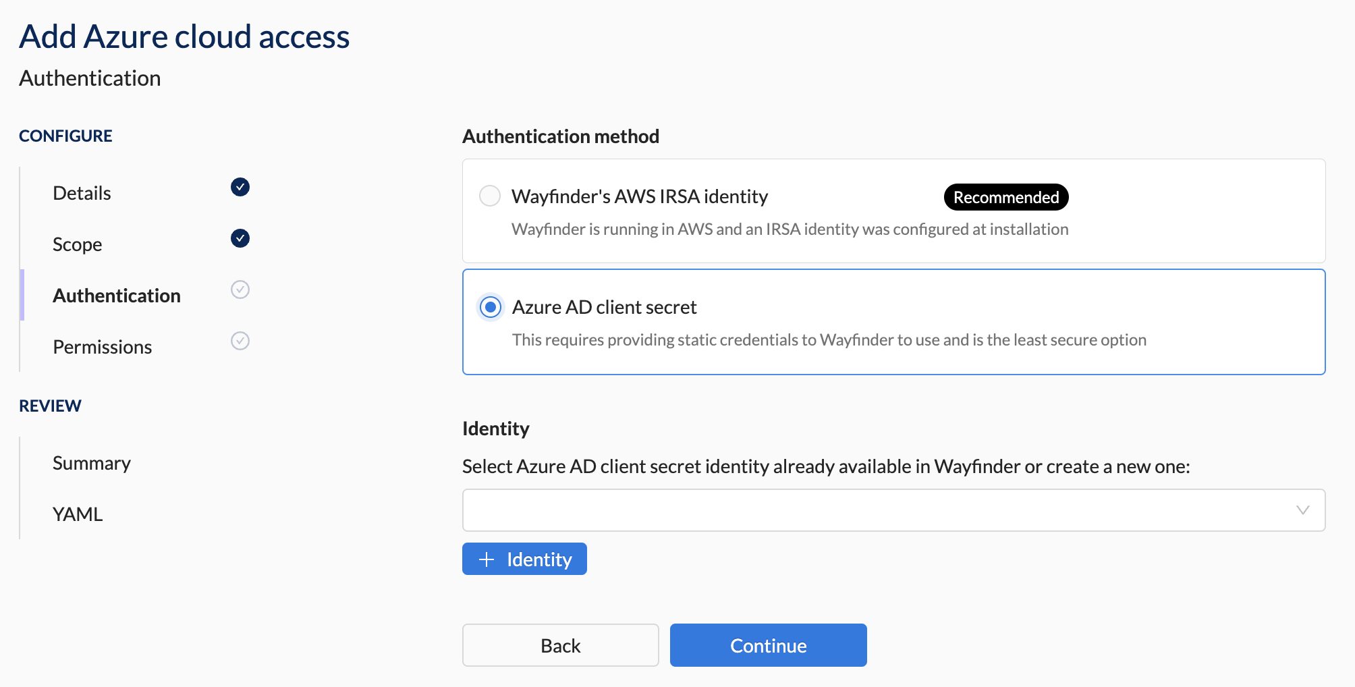Click the 'Authentication' subtitle under the page title
1355x687 pixels.
coord(90,78)
